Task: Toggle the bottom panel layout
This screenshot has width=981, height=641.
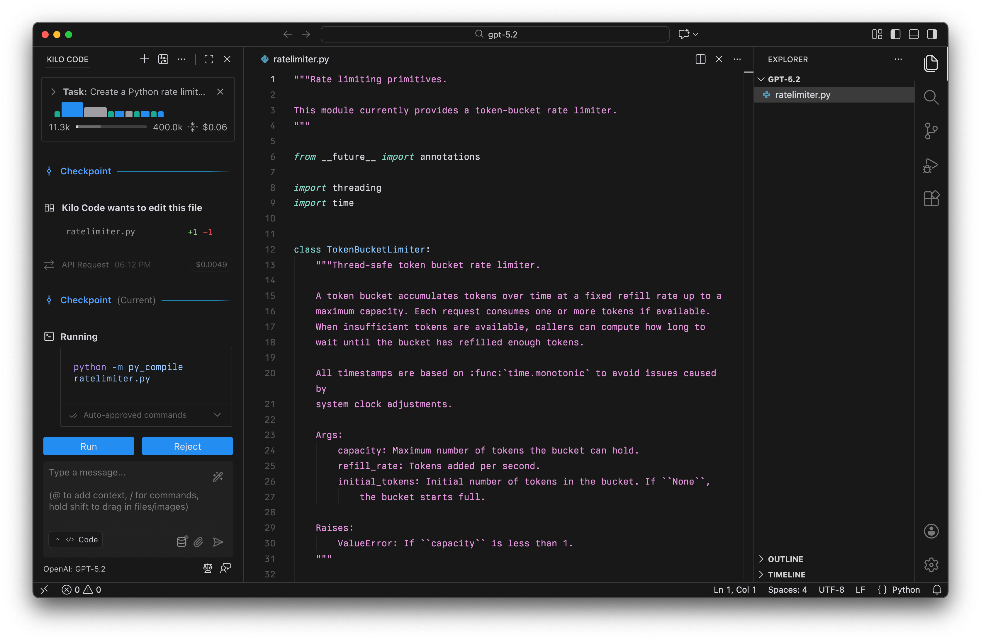Action: tap(913, 34)
